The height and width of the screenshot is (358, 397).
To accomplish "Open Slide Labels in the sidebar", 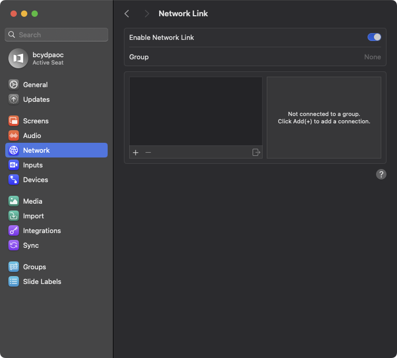I will [x=42, y=281].
